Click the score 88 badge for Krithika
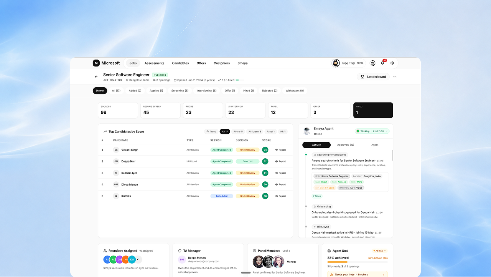 pos(265,196)
